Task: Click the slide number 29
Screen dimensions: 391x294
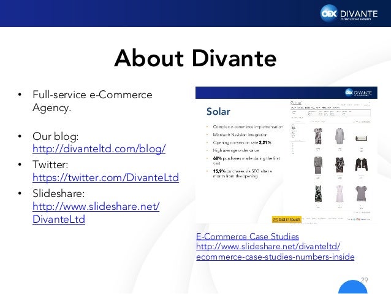Action: click(364, 280)
